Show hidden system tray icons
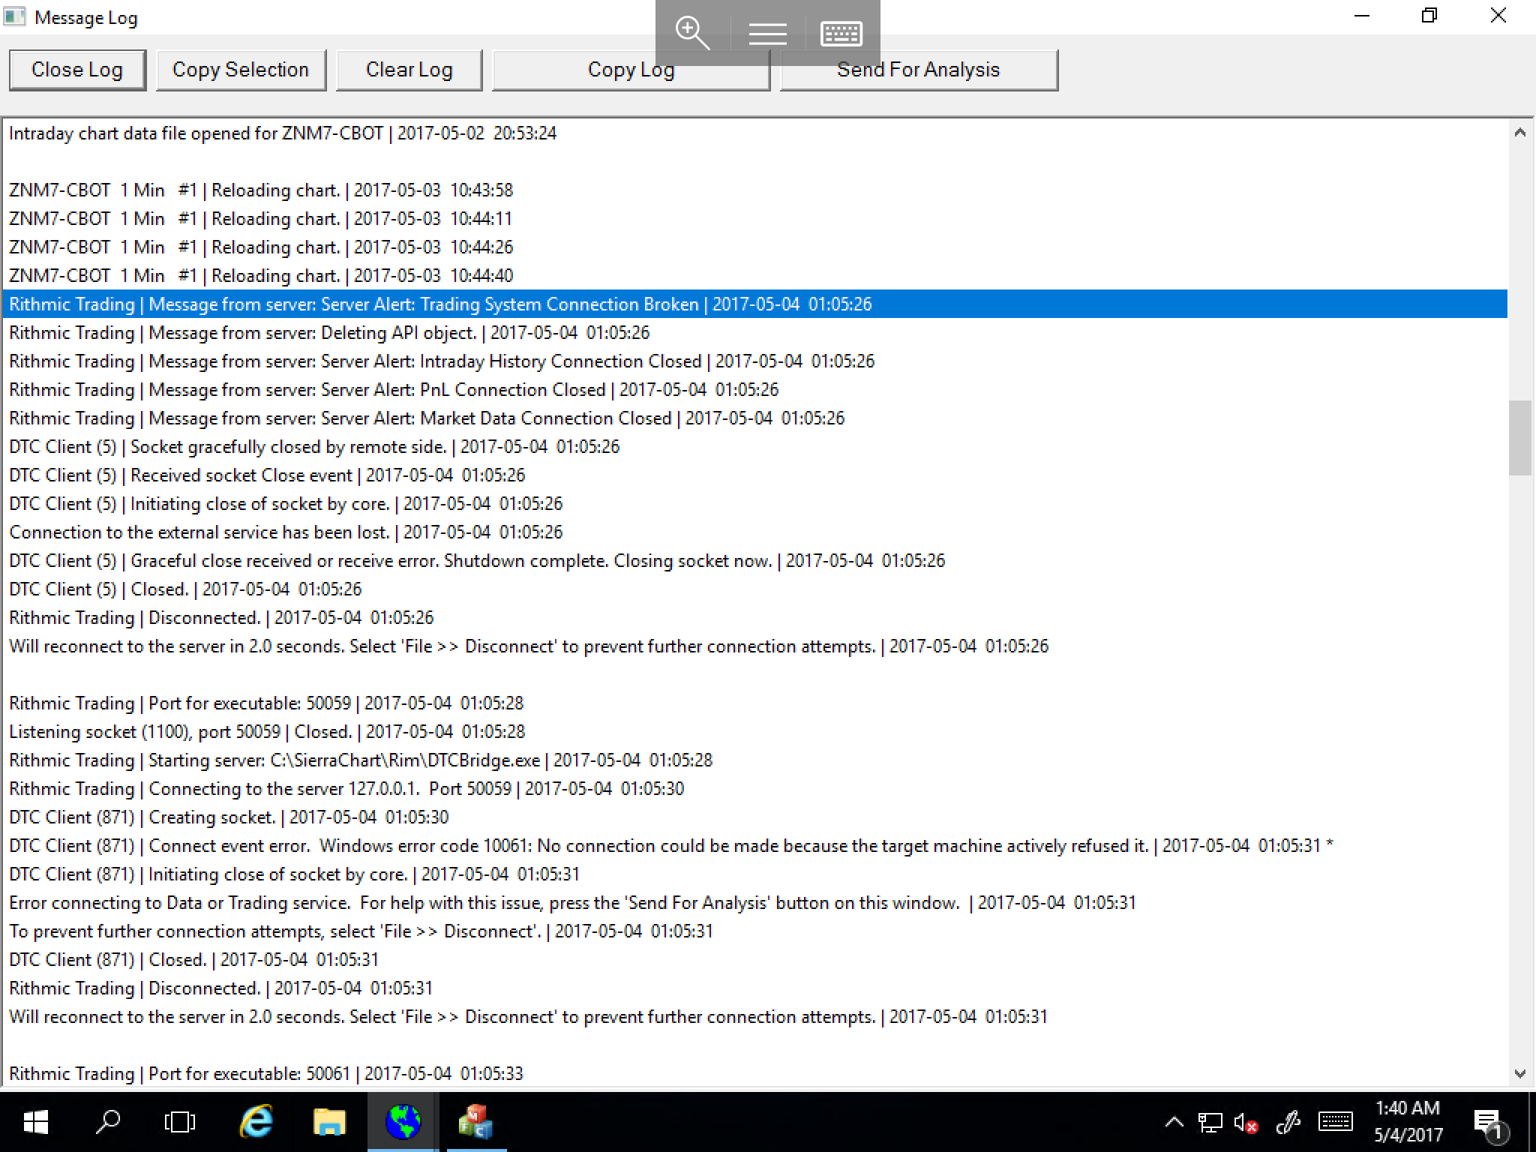The image size is (1536, 1152). coord(1174,1123)
